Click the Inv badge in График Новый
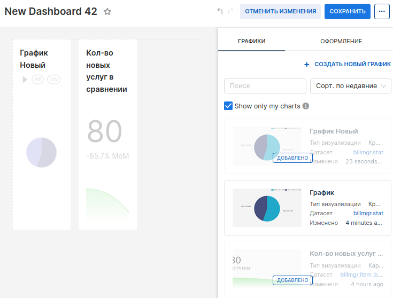393x298 pixels. [53, 79]
